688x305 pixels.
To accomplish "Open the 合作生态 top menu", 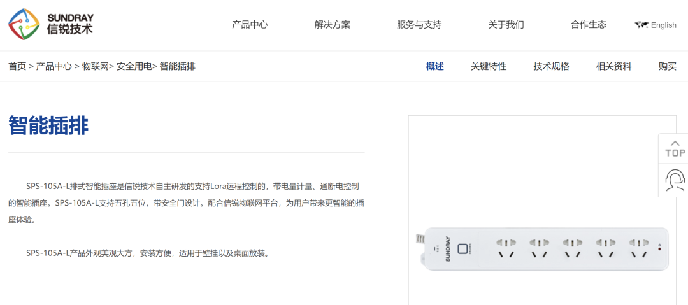I will [589, 25].
